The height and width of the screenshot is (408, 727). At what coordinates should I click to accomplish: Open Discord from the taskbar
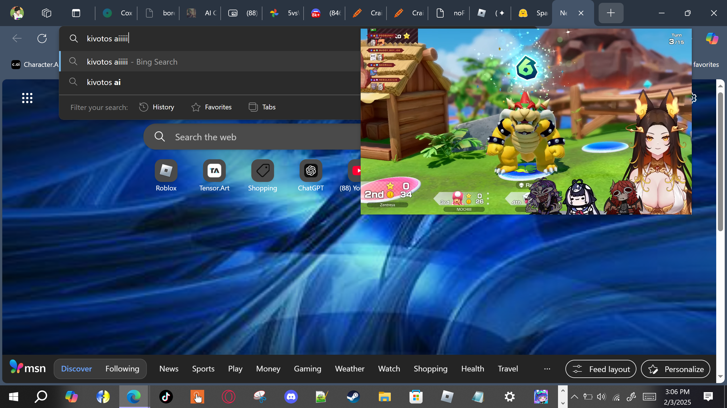click(291, 397)
